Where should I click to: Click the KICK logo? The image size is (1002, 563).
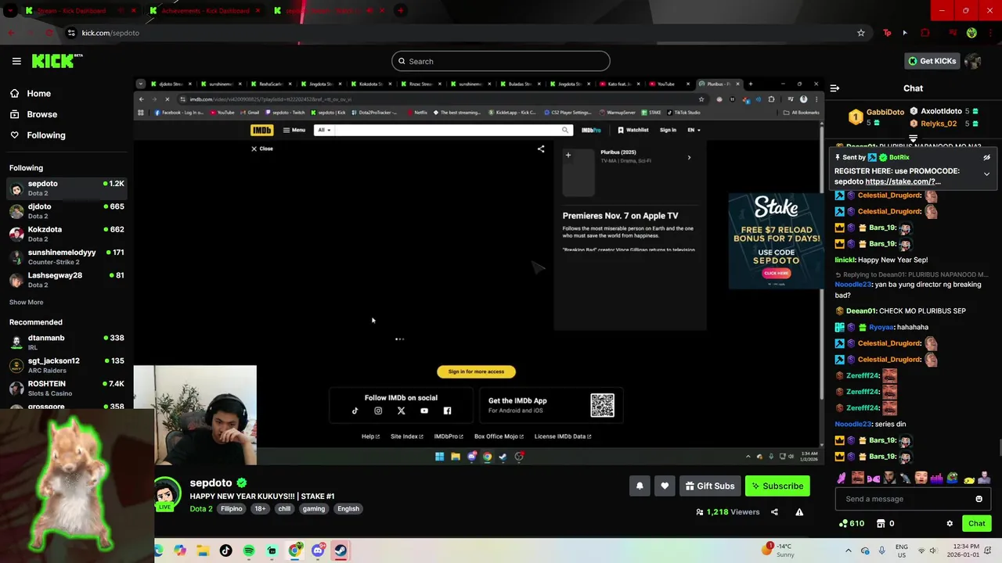[x=56, y=61]
